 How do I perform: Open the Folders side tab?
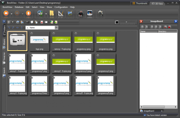click(4, 30)
